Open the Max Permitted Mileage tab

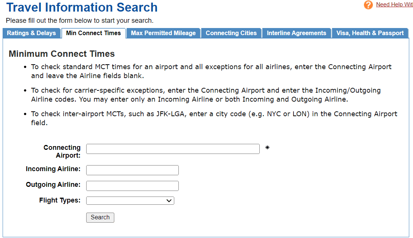pyautogui.click(x=163, y=33)
